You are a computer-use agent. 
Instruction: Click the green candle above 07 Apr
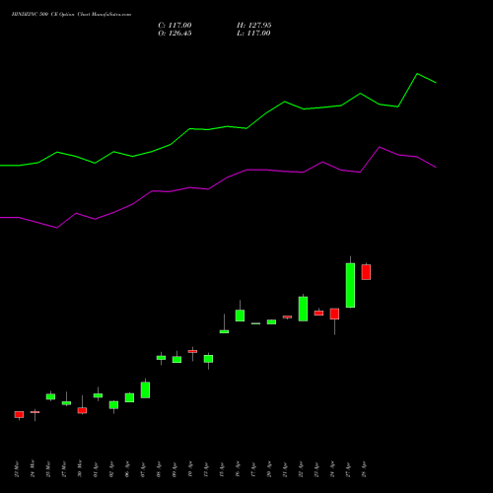145,389
